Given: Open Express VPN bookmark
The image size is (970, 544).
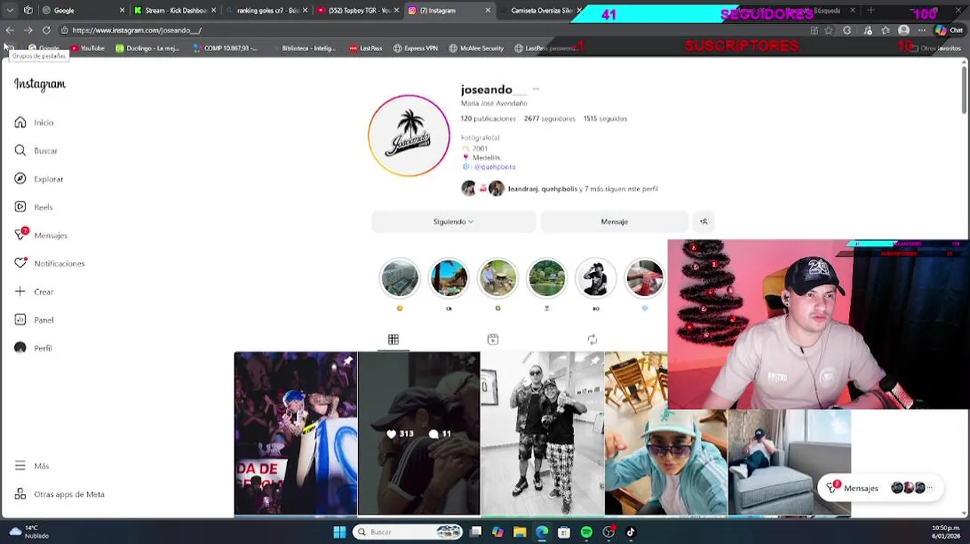Looking at the screenshot, I should click(x=415, y=48).
